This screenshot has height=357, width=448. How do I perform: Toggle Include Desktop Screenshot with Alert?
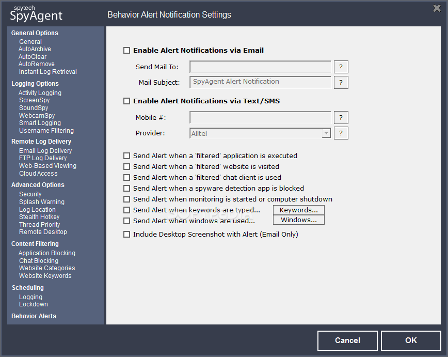126,235
